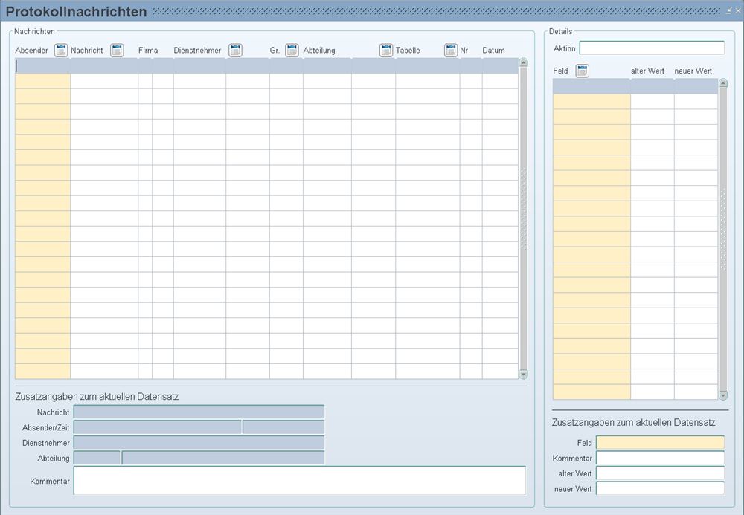Click the Feld field in Details Zusatzangaben
744x515 pixels.
[660, 442]
